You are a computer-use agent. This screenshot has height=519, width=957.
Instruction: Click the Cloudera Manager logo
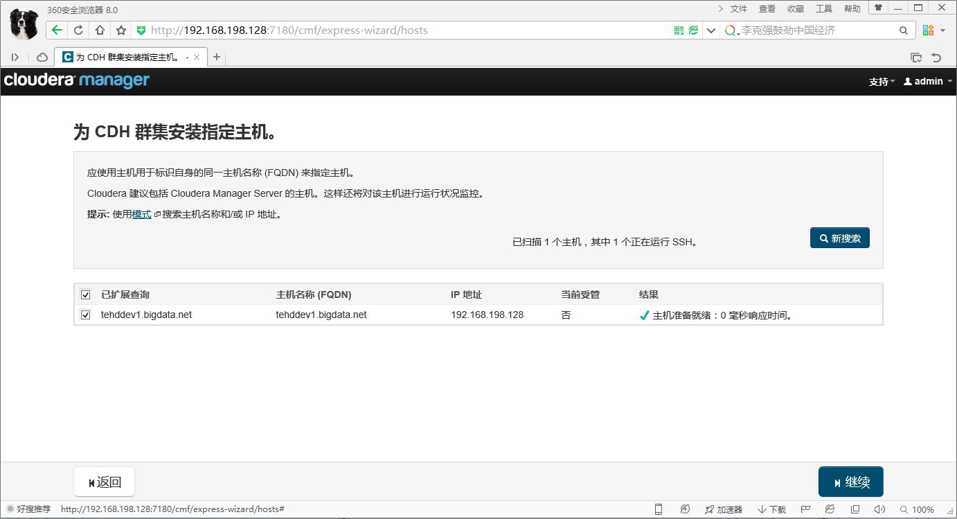tap(77, 80)
